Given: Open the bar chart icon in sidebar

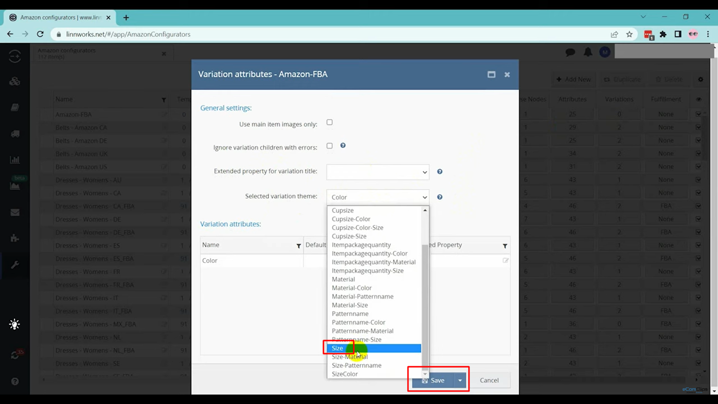Looking at the screenshot, I should 15,160.
